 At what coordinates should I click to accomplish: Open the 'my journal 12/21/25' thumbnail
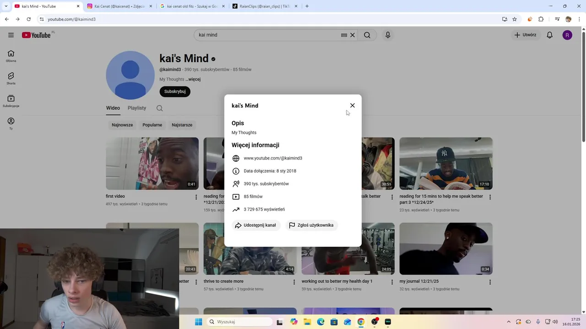[x=446, y=249]
